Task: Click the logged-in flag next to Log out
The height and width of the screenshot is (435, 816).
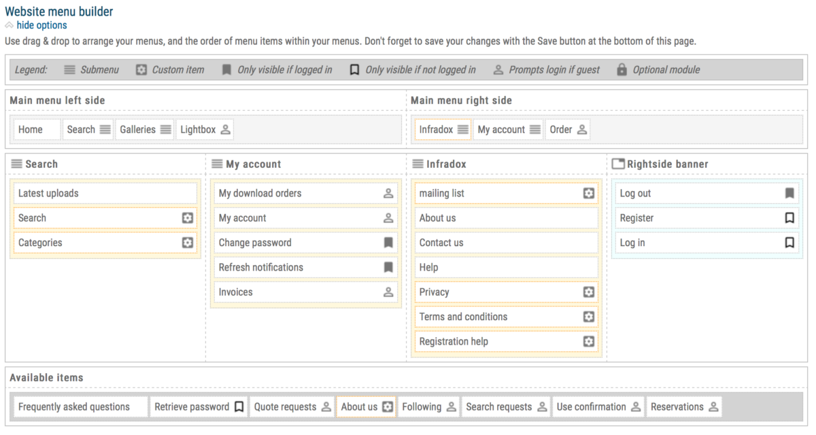Action: 789,193
